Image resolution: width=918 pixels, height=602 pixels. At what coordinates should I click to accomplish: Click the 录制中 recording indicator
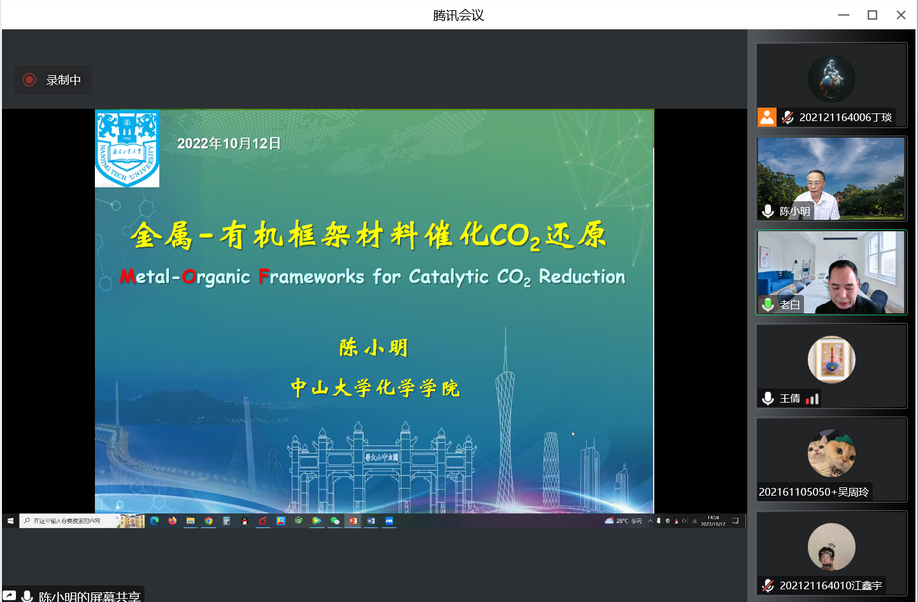pos(53,80)
